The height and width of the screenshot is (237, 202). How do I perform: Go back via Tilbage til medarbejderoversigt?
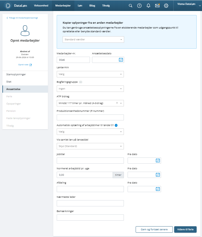click(x=22, y=18)
